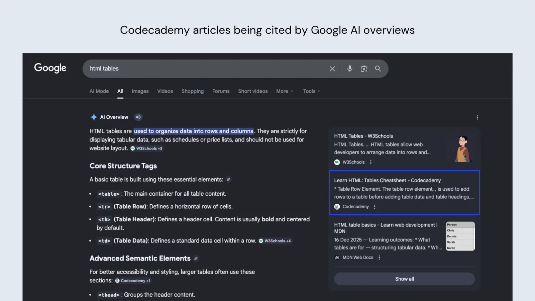Click the 'Codecademy' source name label
535x301 pixels.
pos(356,207)
